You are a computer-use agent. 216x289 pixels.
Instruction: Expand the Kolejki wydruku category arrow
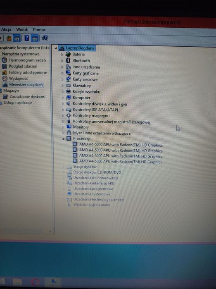point(63,92)
